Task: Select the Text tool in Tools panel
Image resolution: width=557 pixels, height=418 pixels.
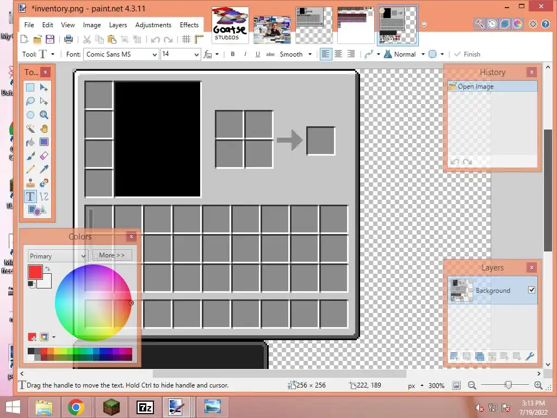Action: pos(30,196)
